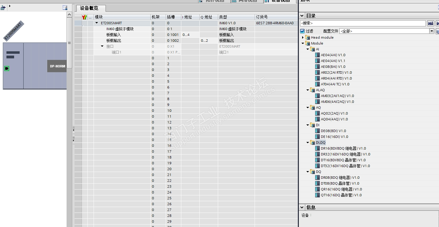Select the AQ02(2AQ) V1.0 module icon
This screenshot has height=227, width=439.
pos(318,113)
